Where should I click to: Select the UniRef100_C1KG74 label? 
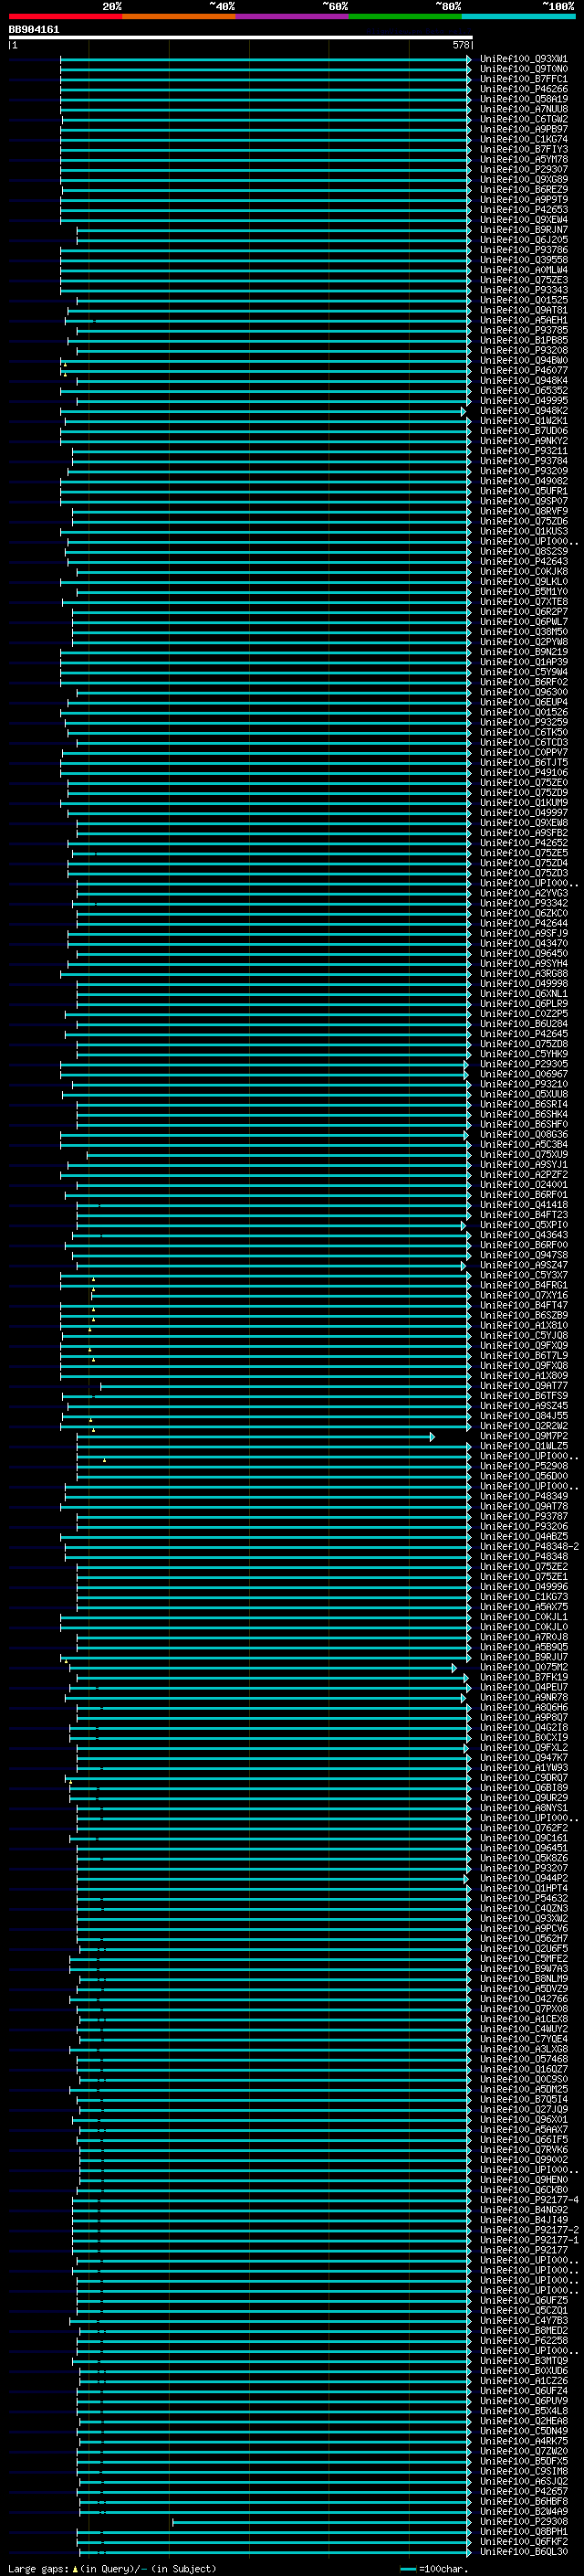click(x=523, y=140)
